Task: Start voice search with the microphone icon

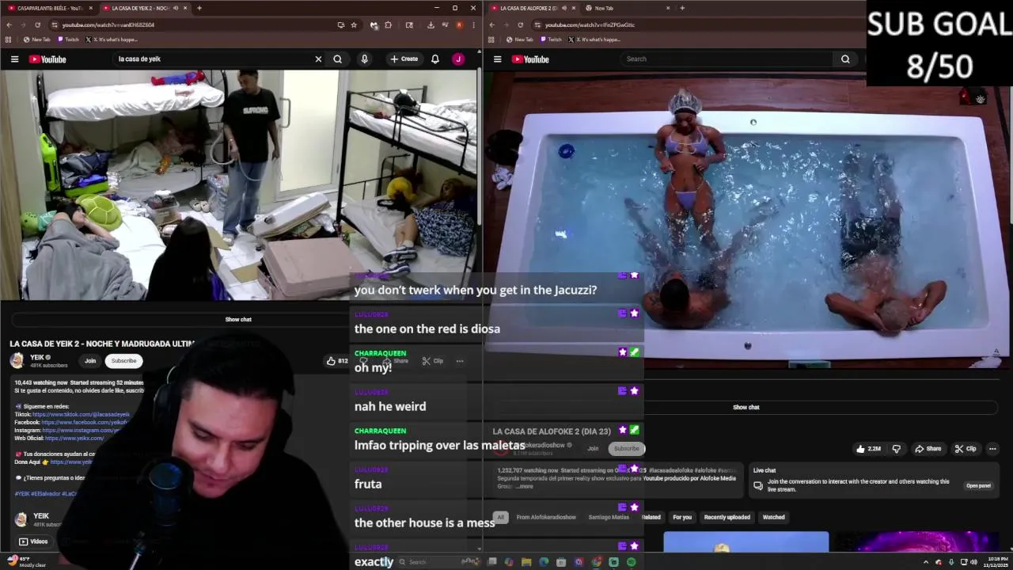Action: [364, 59]
